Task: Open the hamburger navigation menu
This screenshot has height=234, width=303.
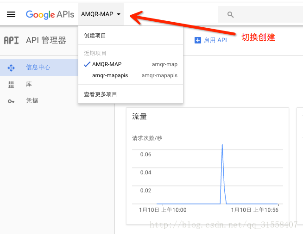Action: coord(11,14)
